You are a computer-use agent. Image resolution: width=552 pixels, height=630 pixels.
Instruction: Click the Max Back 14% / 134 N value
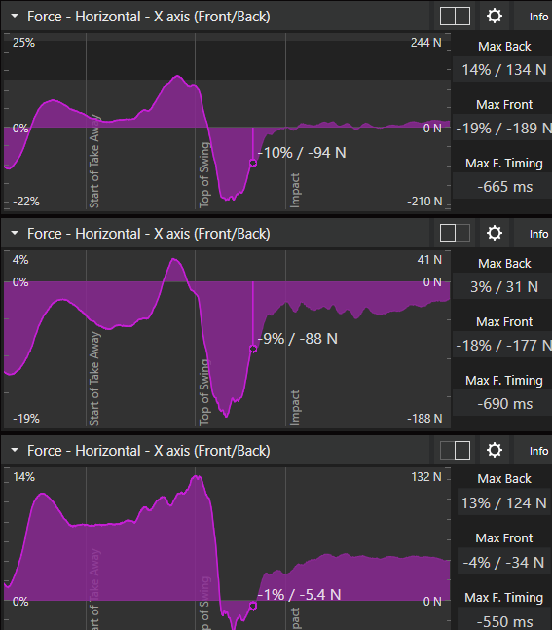pos(503,70)
